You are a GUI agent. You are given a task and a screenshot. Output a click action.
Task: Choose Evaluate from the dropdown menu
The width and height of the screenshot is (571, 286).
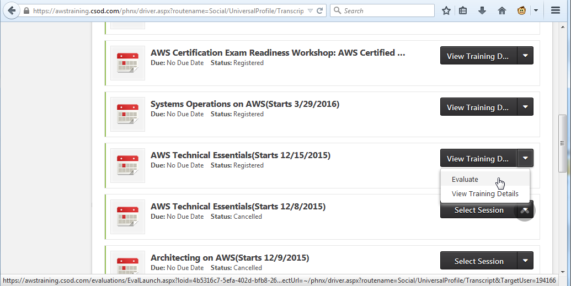point(485,180)
